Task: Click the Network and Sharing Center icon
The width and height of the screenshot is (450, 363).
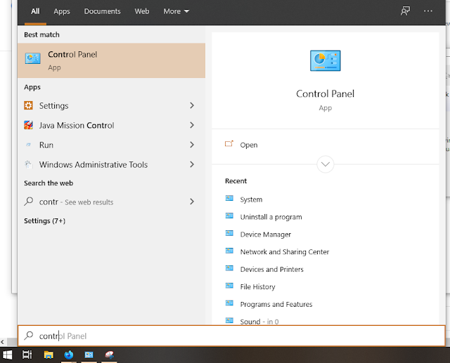Action: pos(229,251)
